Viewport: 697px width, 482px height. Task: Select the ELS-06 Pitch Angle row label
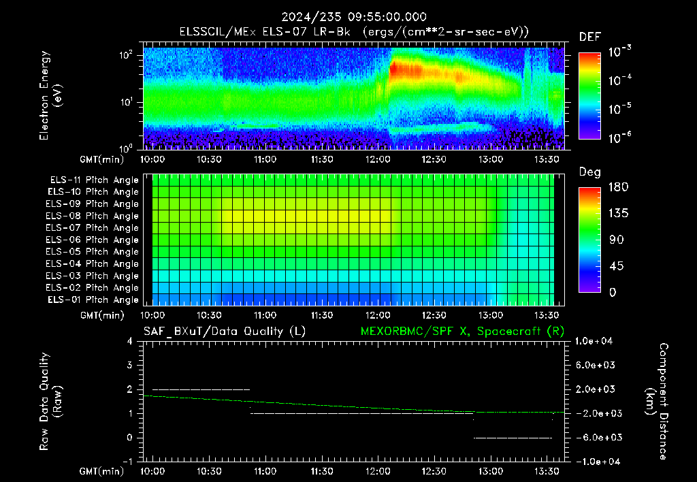92,240
